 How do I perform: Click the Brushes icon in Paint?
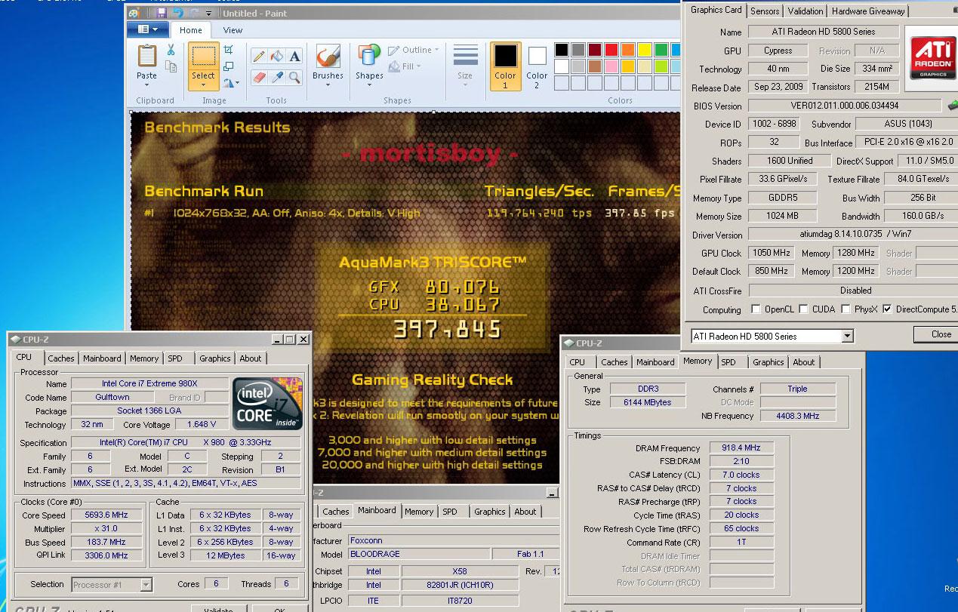(x=328, y=57)
